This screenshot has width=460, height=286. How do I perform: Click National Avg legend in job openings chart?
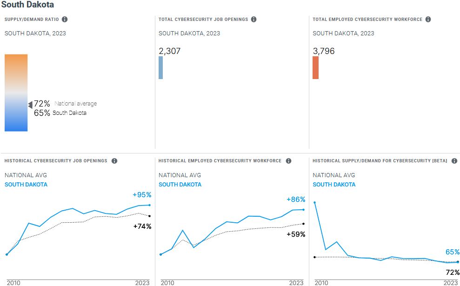[x=26, y=175]
